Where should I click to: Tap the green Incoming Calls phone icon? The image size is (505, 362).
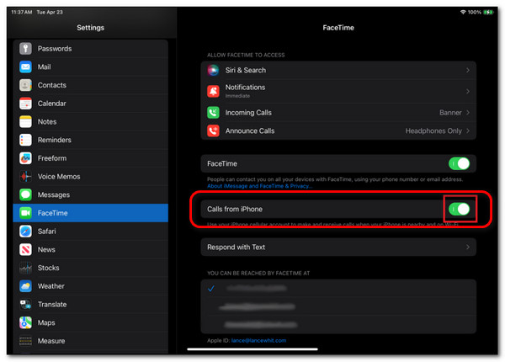point(213,113)
